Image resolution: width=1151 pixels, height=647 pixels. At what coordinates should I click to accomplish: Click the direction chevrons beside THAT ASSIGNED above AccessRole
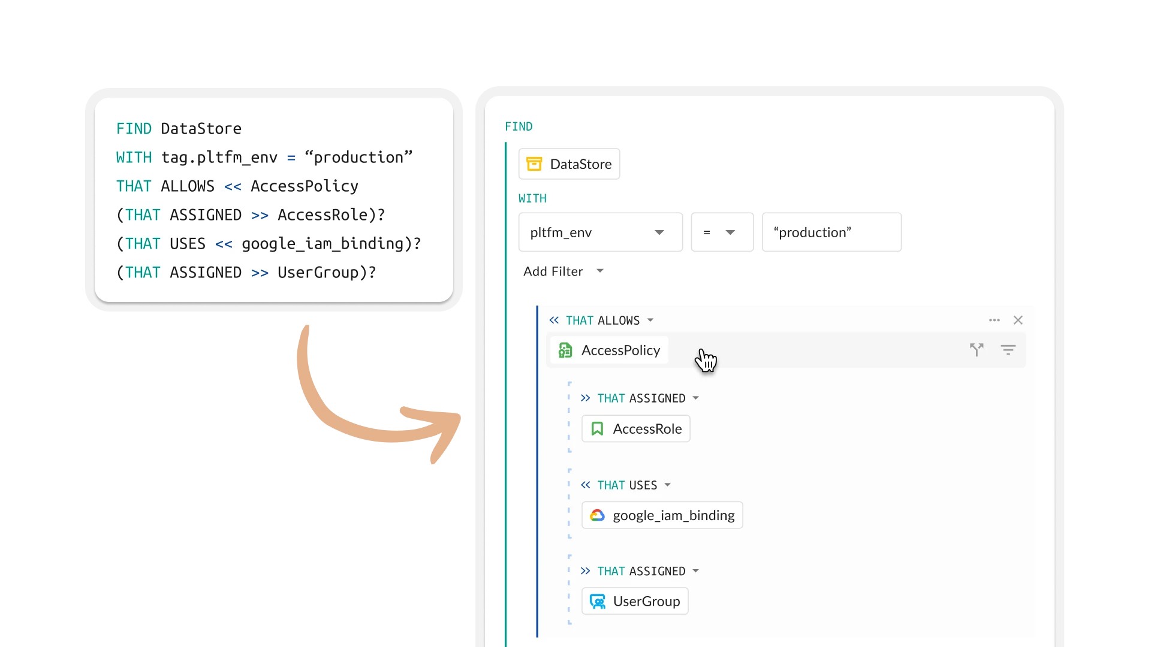[586, 398]
